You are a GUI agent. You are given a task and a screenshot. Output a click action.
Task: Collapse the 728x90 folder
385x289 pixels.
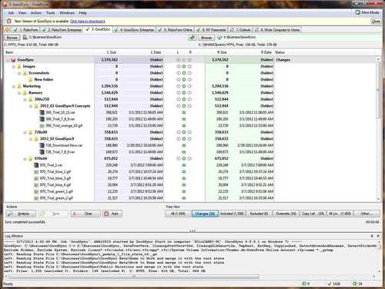[x=25, y=132]
